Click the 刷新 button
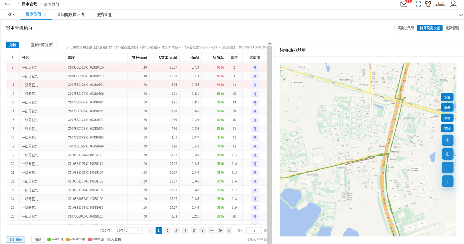Image resolution: width=464 pixels, height=244 pixels. coord(13,45)
